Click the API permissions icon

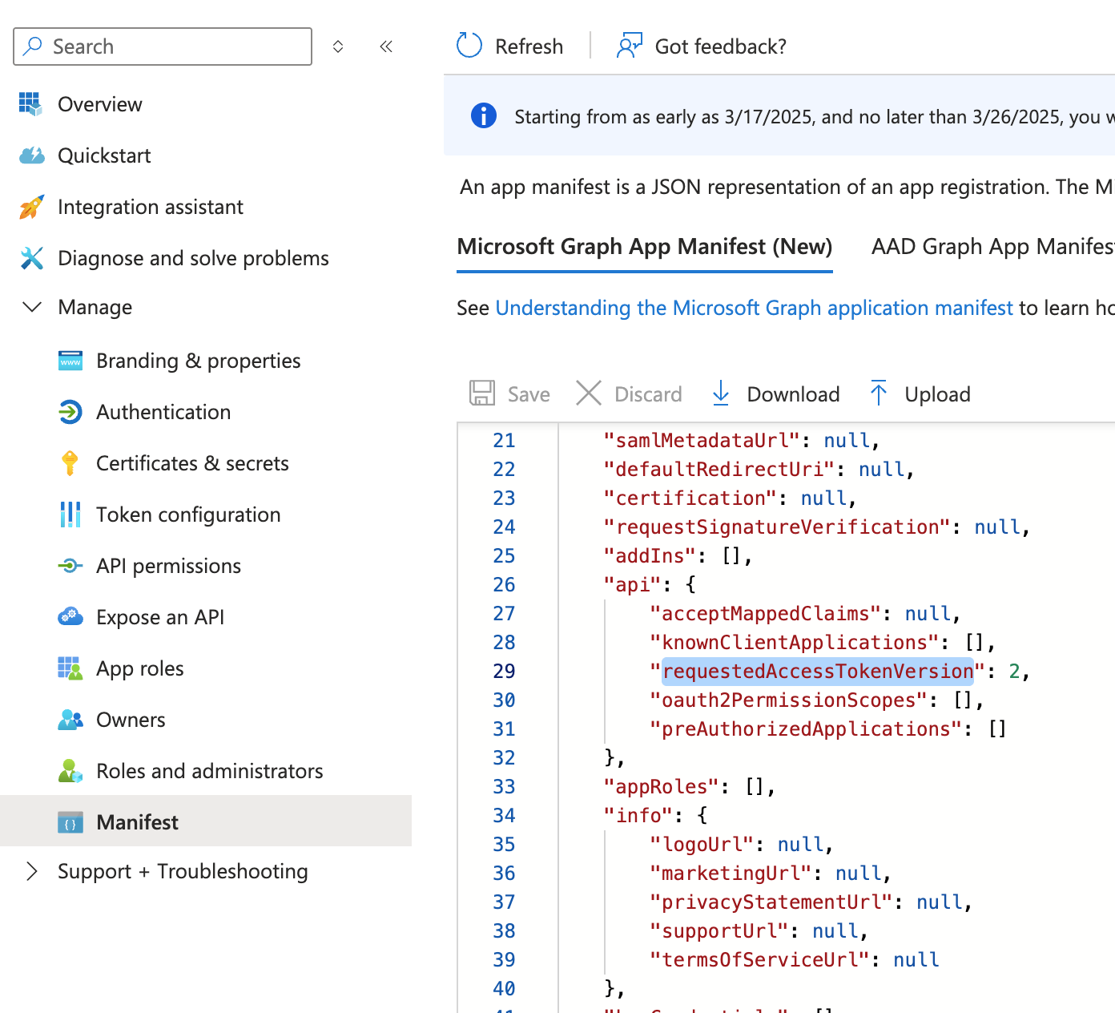point(70,566)
